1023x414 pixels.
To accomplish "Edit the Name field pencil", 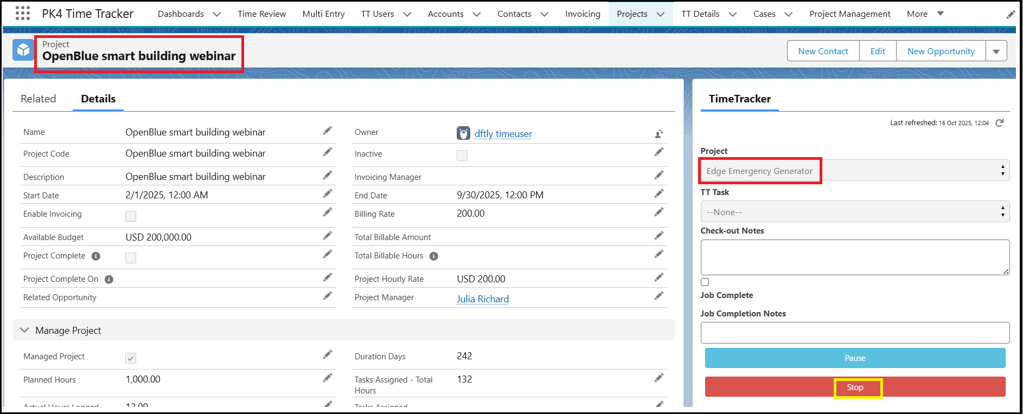I will click(x=328, y=131).
